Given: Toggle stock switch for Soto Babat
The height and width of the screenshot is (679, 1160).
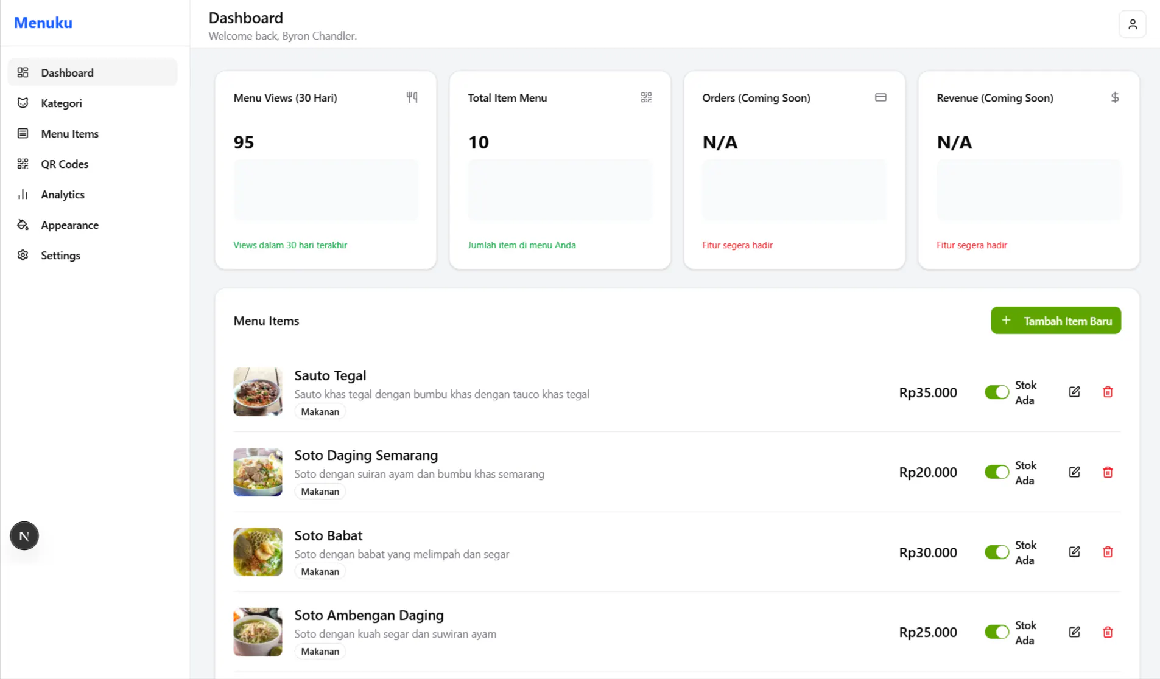Looking at the screenshot, I should coord(997,552).
